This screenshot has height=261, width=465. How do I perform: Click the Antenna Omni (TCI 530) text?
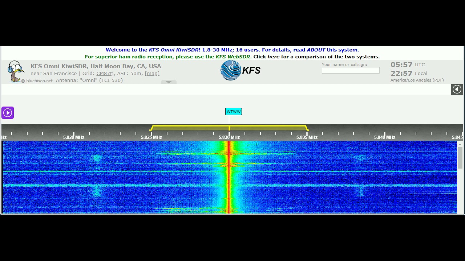click(x=89, y=80)
